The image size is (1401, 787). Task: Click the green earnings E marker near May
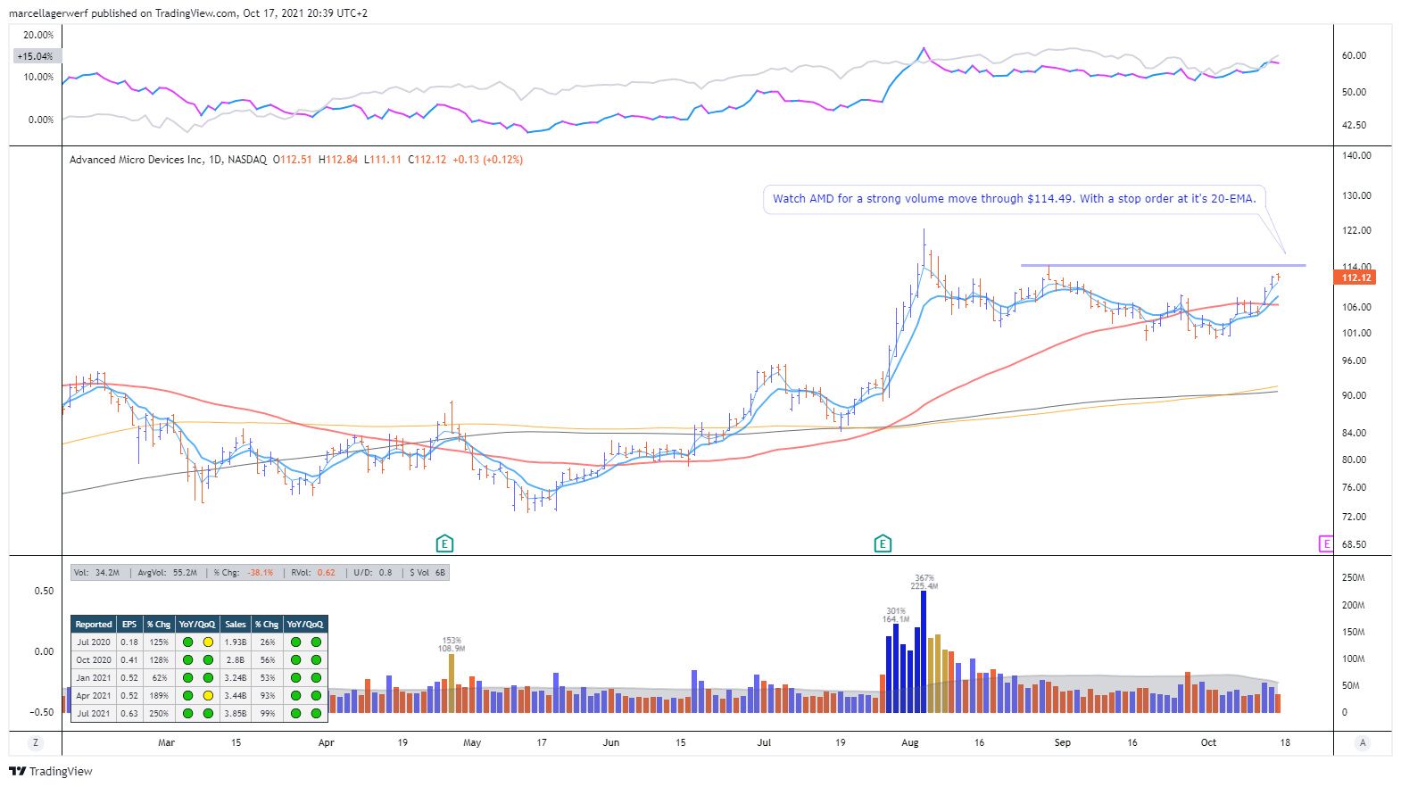pyautogui.click(x=444, y=543)
